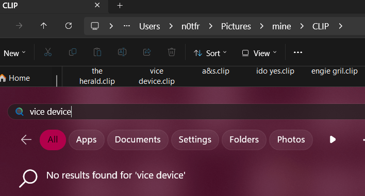Filter search results by Settings

[x=195, y=140]
